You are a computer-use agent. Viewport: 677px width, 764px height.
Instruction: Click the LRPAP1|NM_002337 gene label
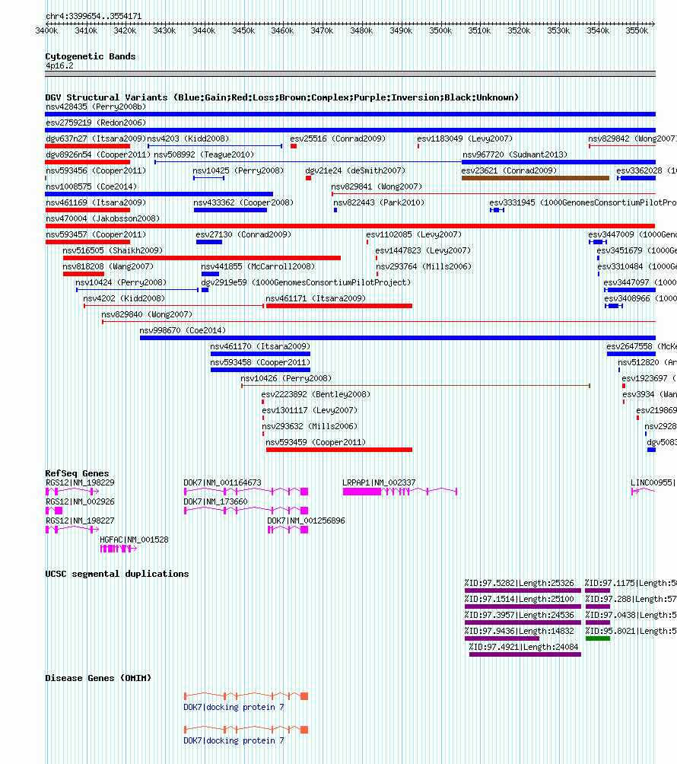point(379,483)
